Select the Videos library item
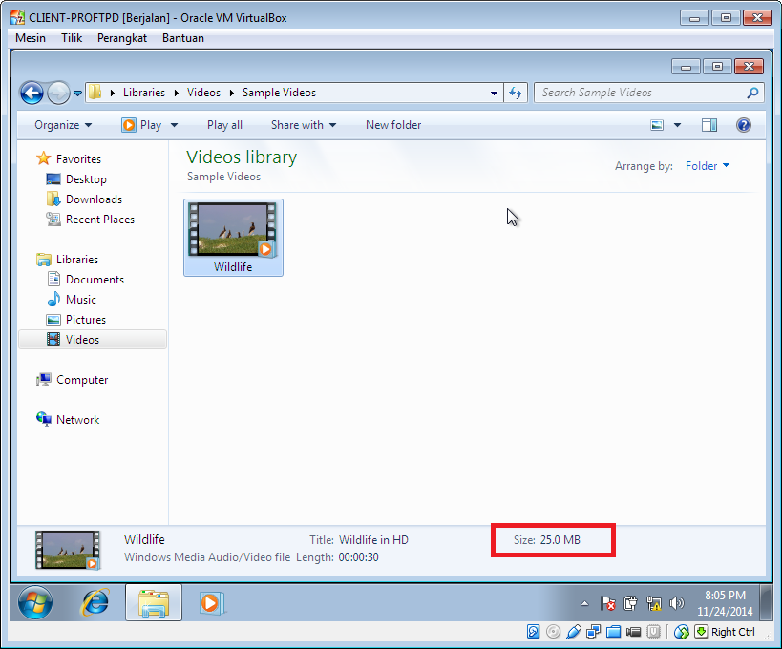782x649 pixels. click(93, 340)
